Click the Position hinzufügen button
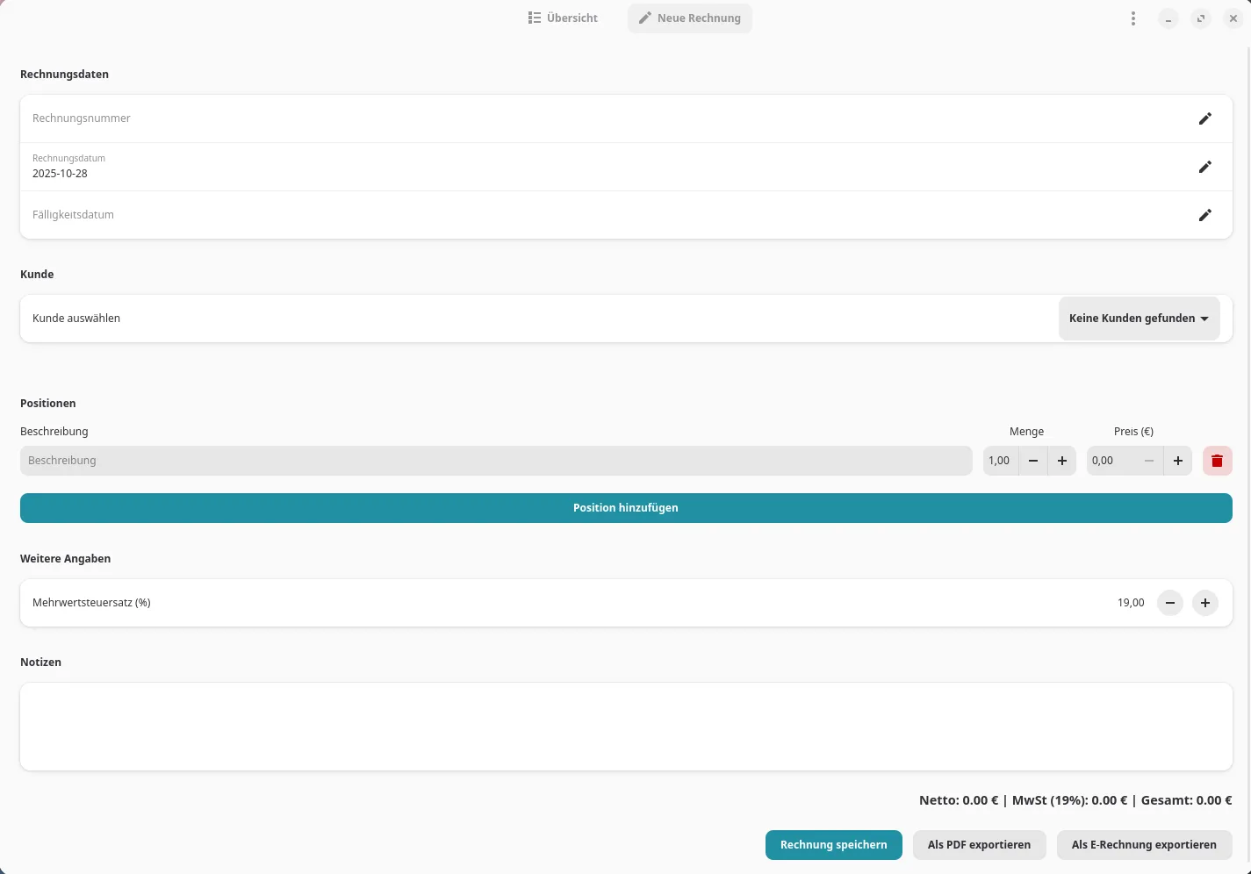1251x874 pixels. (x=625, y=508)
